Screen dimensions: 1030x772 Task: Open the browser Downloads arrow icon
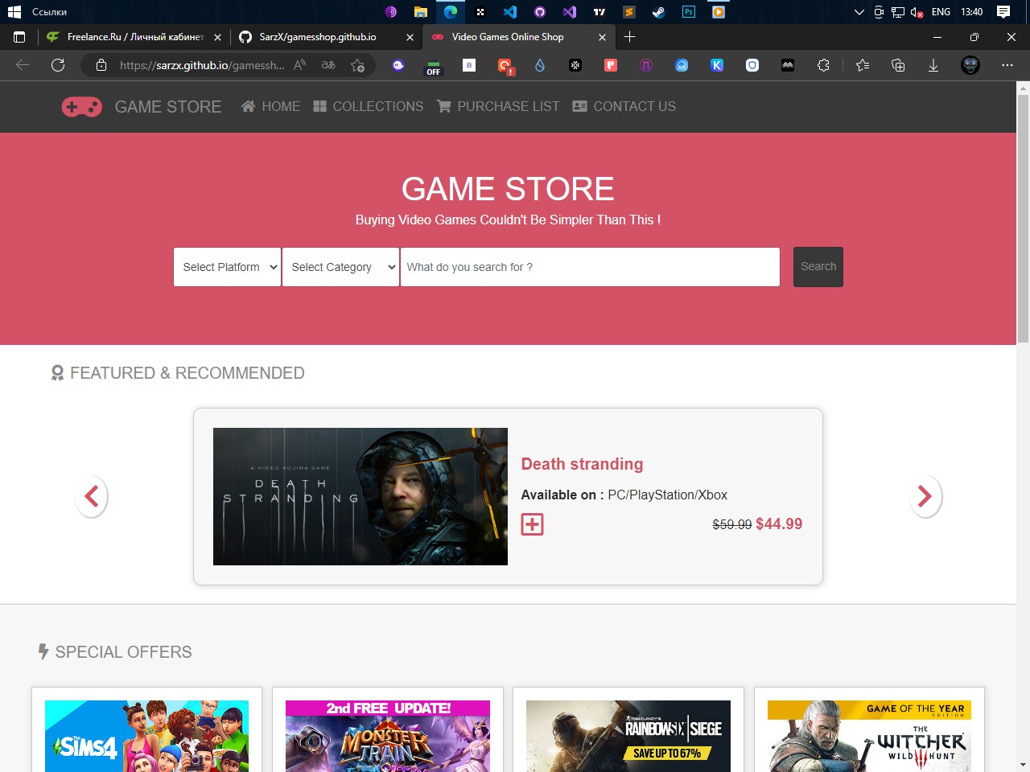[933, 65]
